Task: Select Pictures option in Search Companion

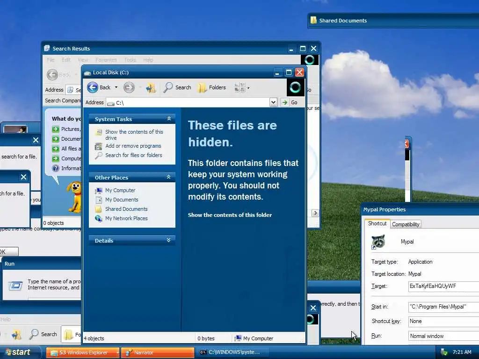Action: coord(66,129)
